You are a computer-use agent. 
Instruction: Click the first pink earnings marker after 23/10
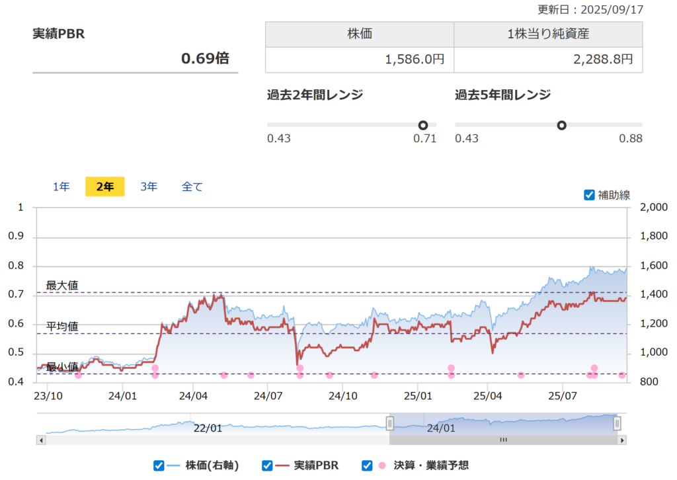click(x=78, y=375)
